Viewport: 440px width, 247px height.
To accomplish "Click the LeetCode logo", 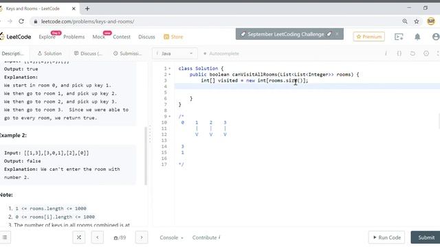I will pos(15,36).
